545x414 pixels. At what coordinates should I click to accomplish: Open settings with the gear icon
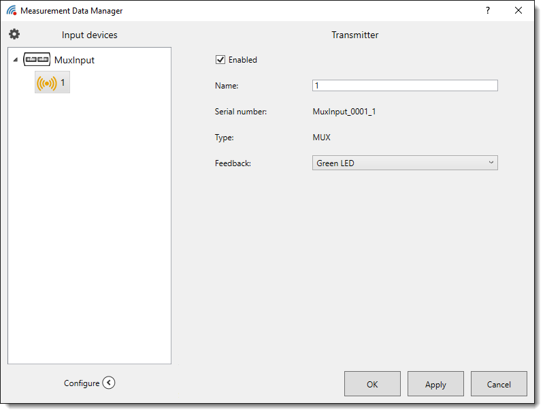tap(14, 34)
